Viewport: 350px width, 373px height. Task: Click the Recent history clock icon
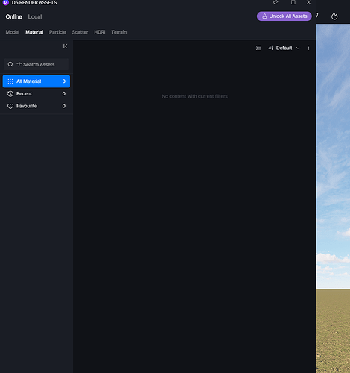10,94
